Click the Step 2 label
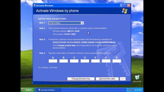This screenshot has width=164, height=92. 42,28
